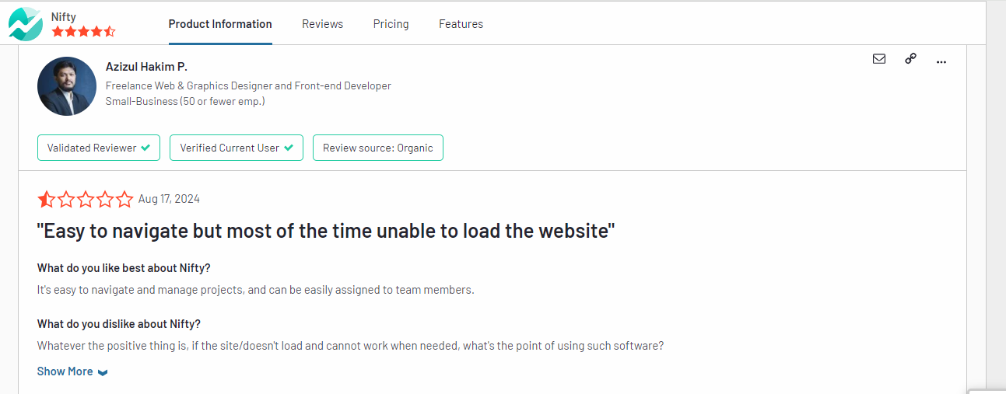The width and height of the screenshot is (1006, 394).
Task: Open the three-dot more options menu
Action: pos(941,61)
